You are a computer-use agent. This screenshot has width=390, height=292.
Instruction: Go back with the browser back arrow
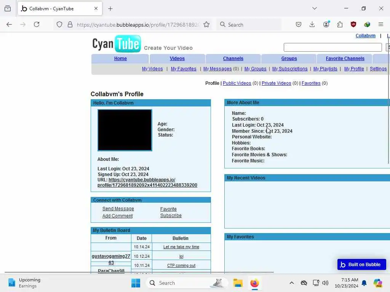click(9, 24)
